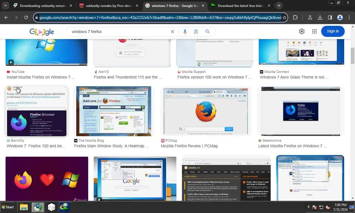The image size is (355, 213).
Task: Start voice search with microphone icon
Action: [185, 32]
